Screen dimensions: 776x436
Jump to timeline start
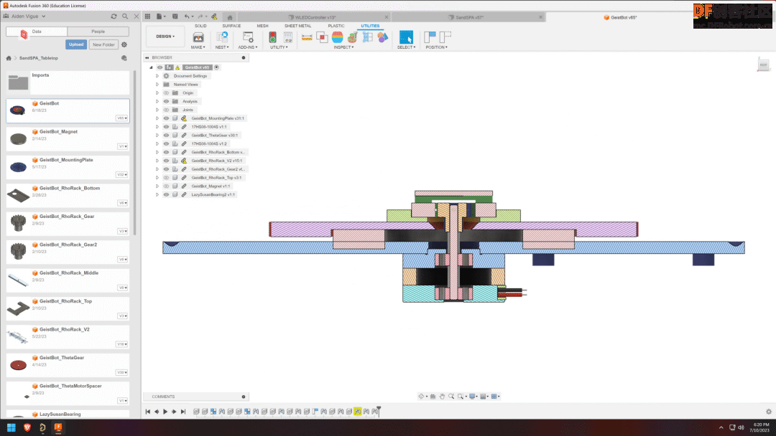[147, 412]
